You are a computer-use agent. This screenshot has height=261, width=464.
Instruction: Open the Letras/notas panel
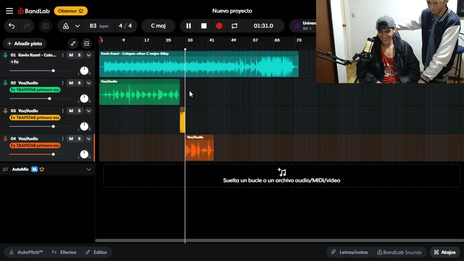point(349,252)
